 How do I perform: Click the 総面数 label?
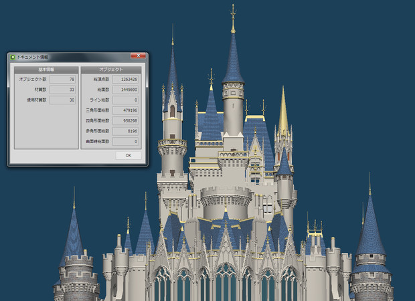(x=103, y=90)
